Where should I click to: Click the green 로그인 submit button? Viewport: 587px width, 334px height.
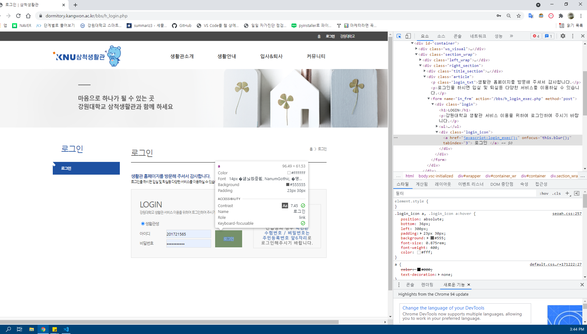pos(228,239)
